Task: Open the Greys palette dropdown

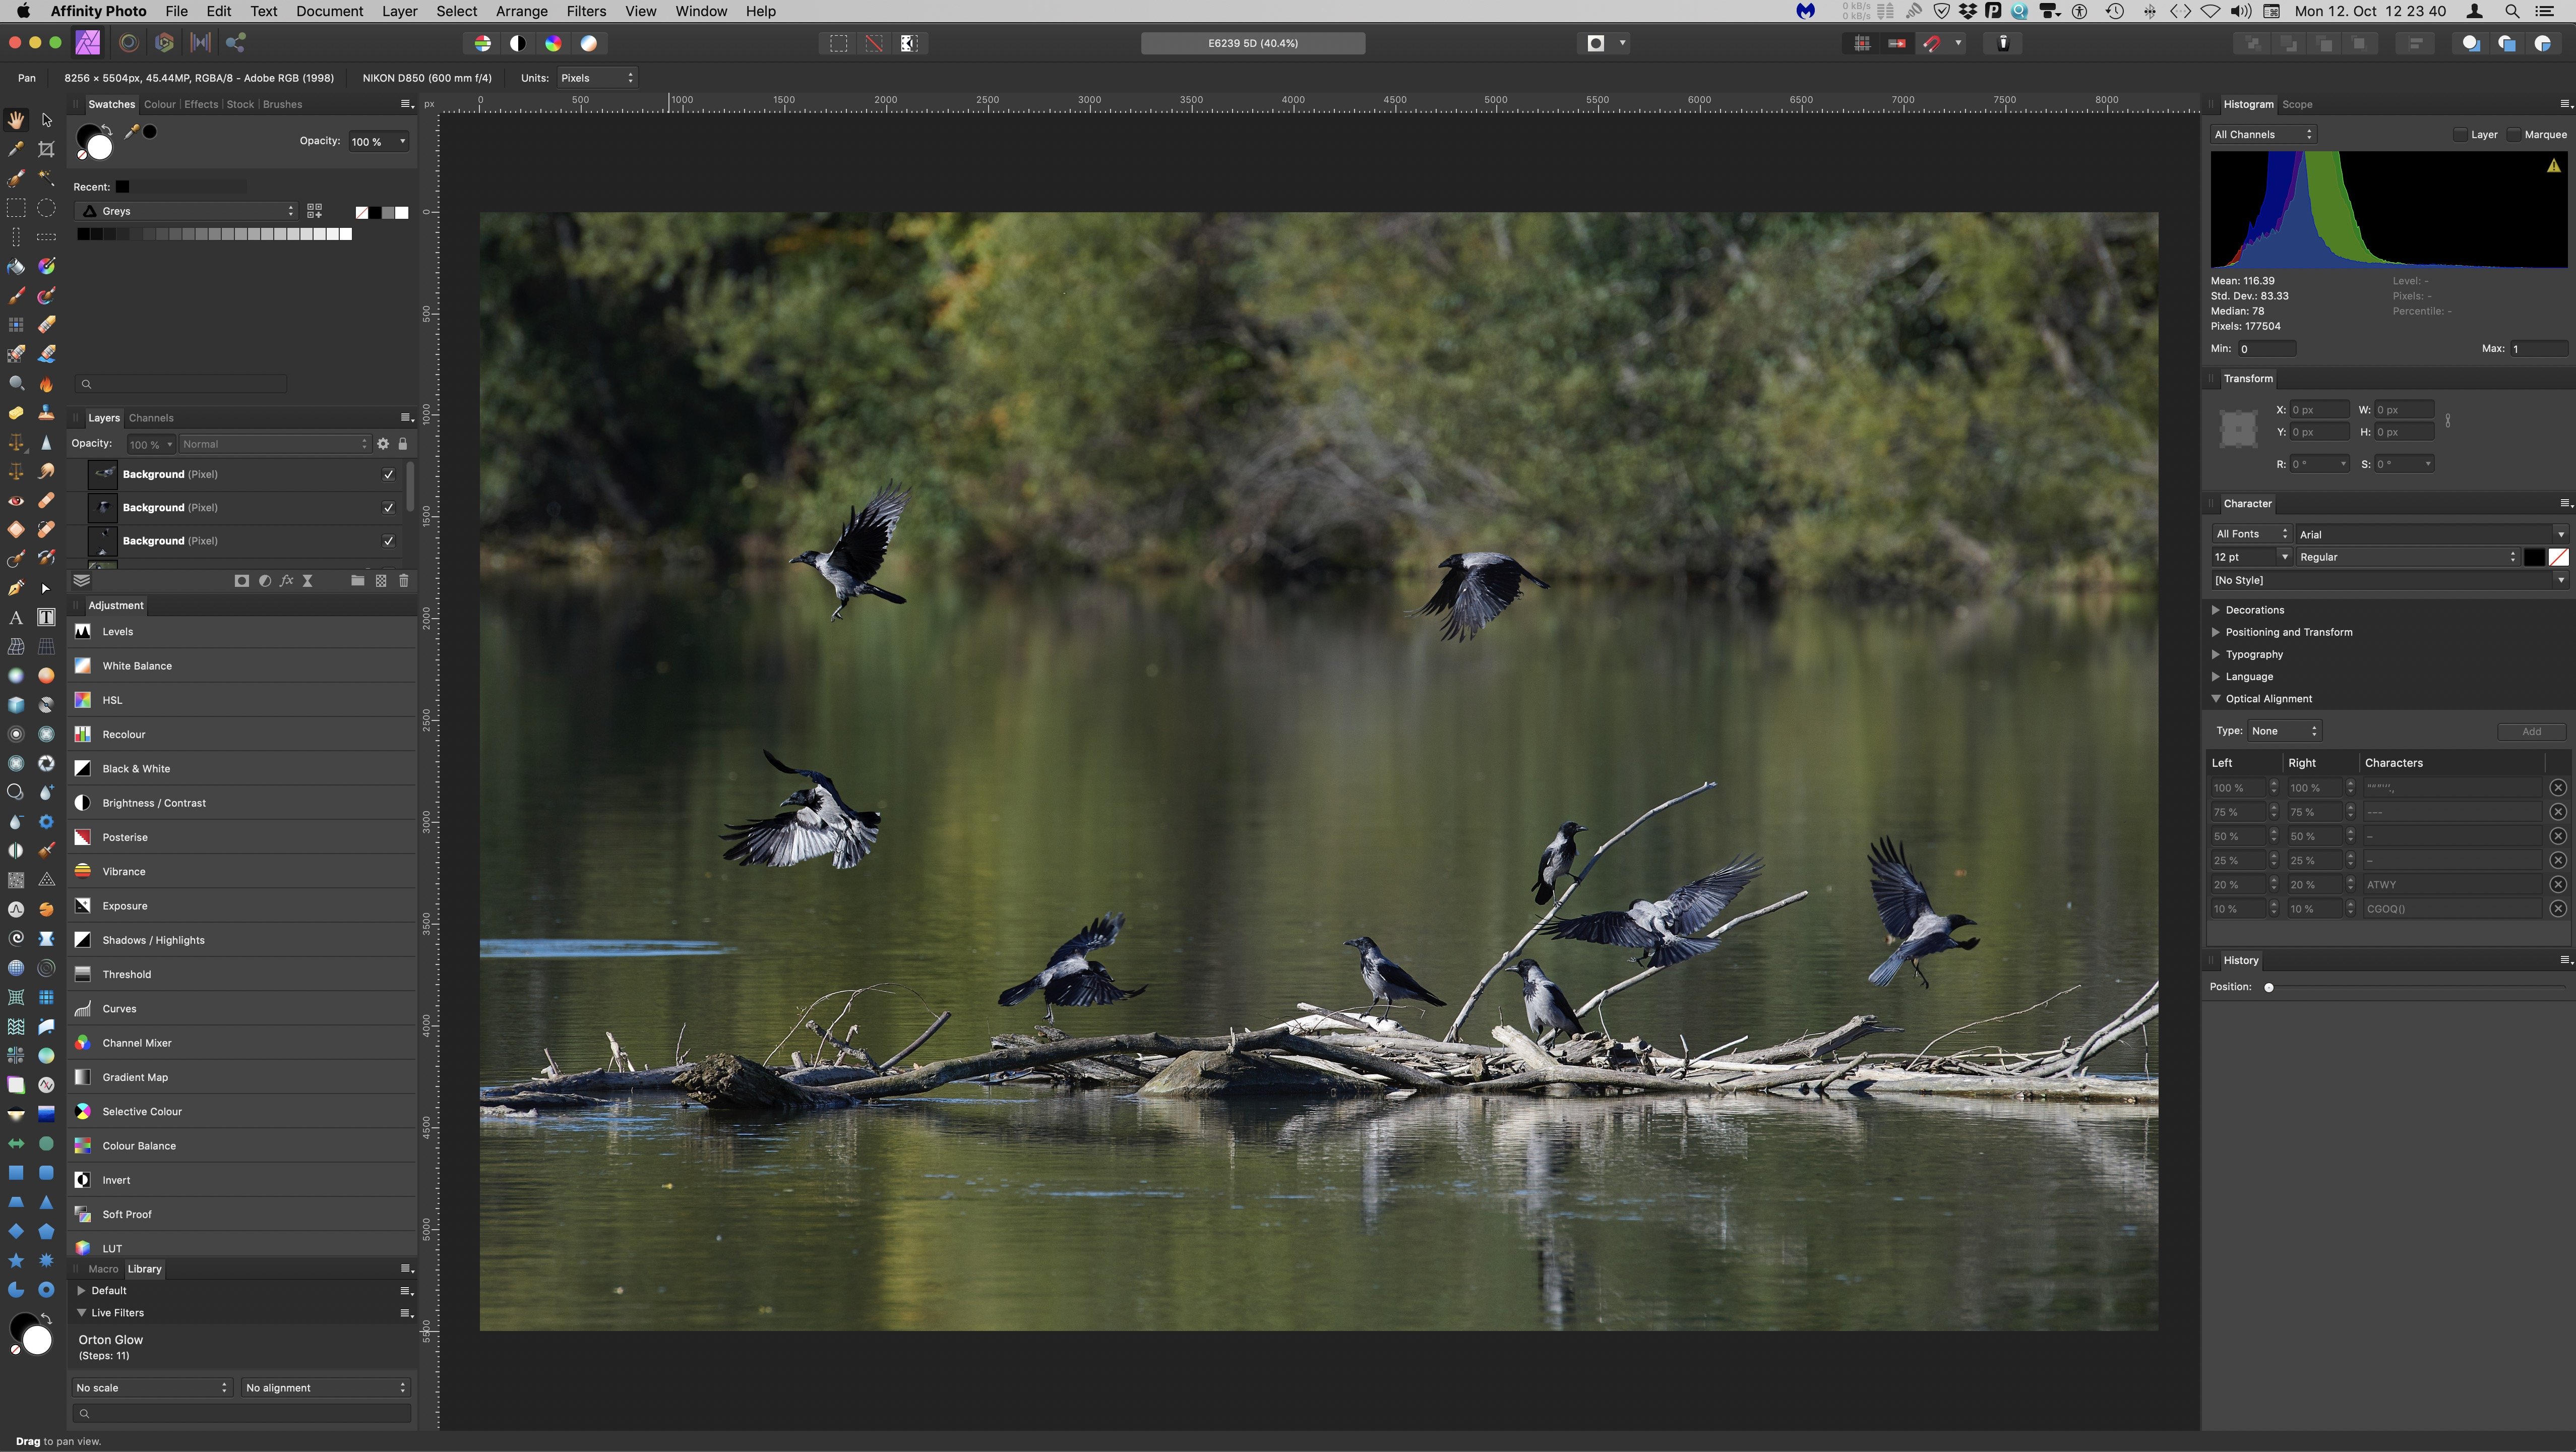Action: coord(187,211)
